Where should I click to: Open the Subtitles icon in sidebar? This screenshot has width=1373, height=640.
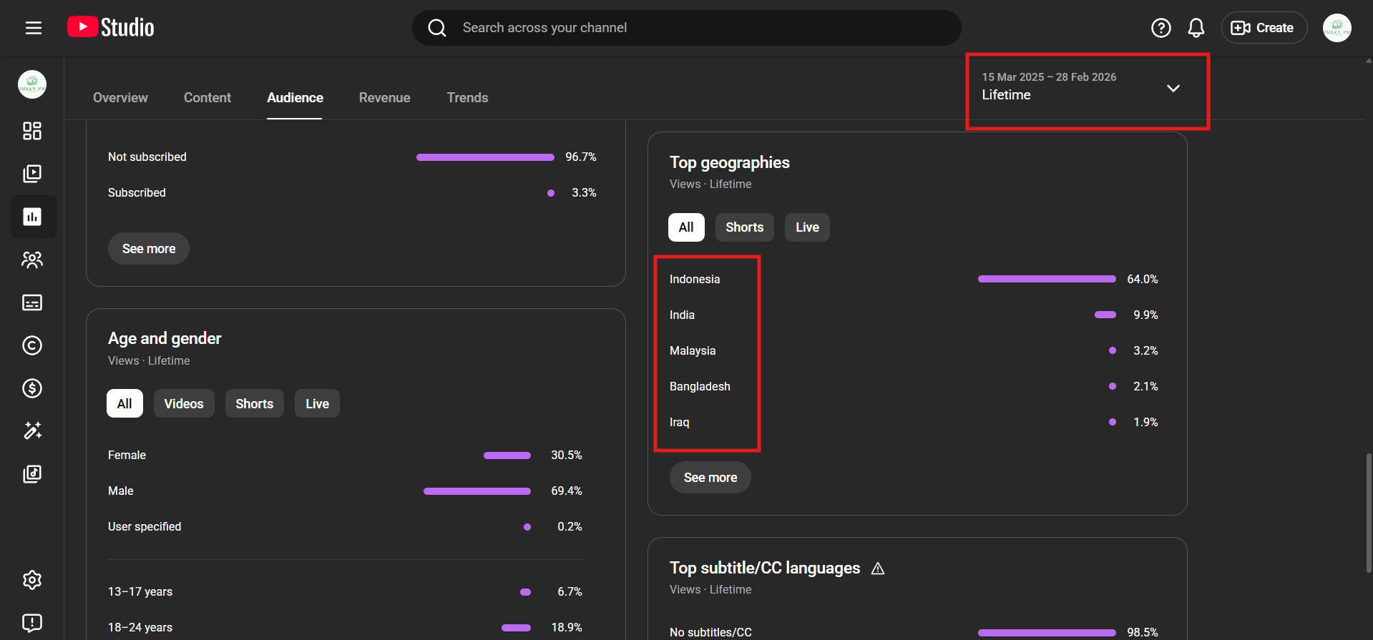click(32, 302)
